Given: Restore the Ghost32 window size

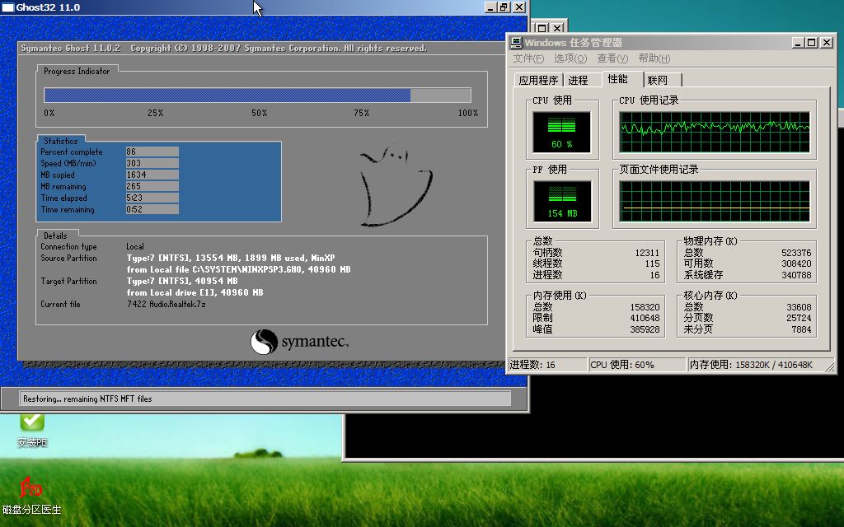Looking at the screenshot, I should pos(504,7).
